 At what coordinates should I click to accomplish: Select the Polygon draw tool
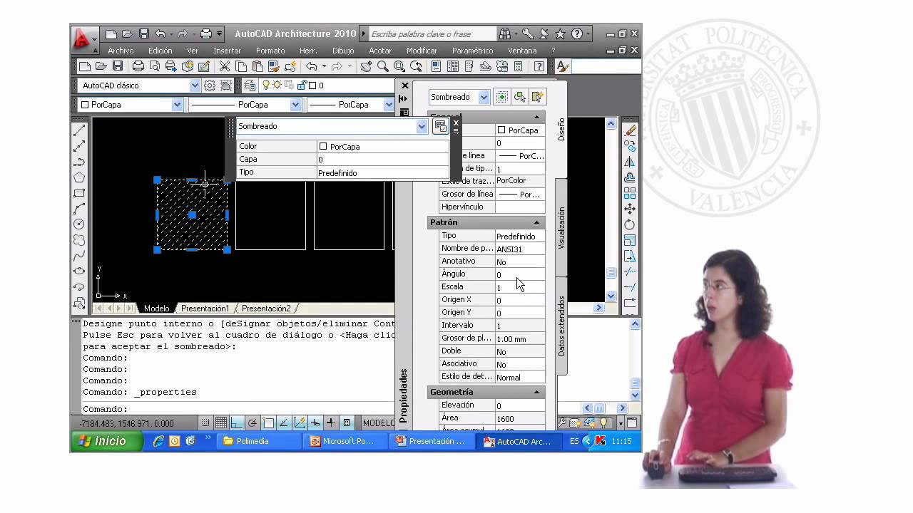(79, 177)
